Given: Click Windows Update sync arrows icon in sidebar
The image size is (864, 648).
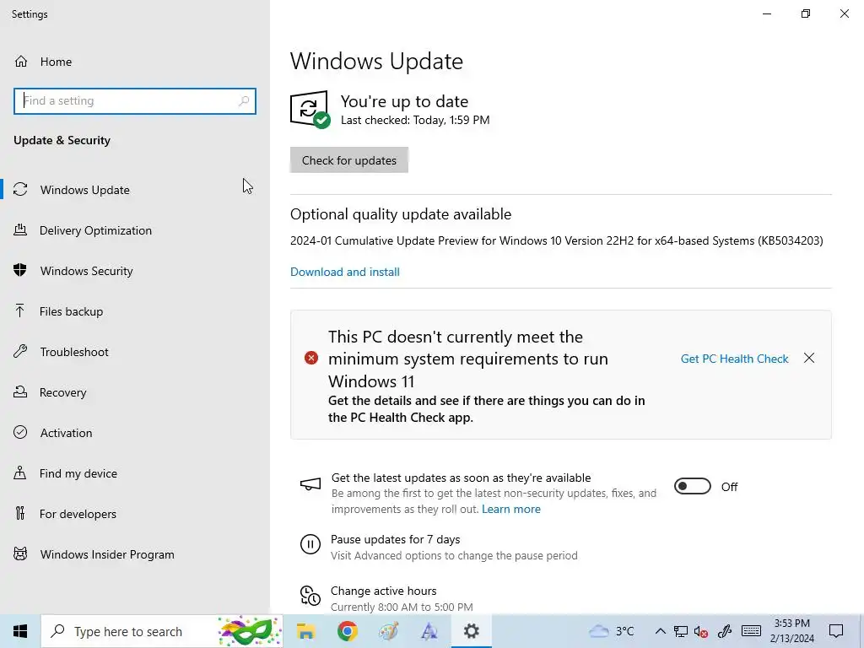Looking at the screenshot, I should tap(20, 190).
